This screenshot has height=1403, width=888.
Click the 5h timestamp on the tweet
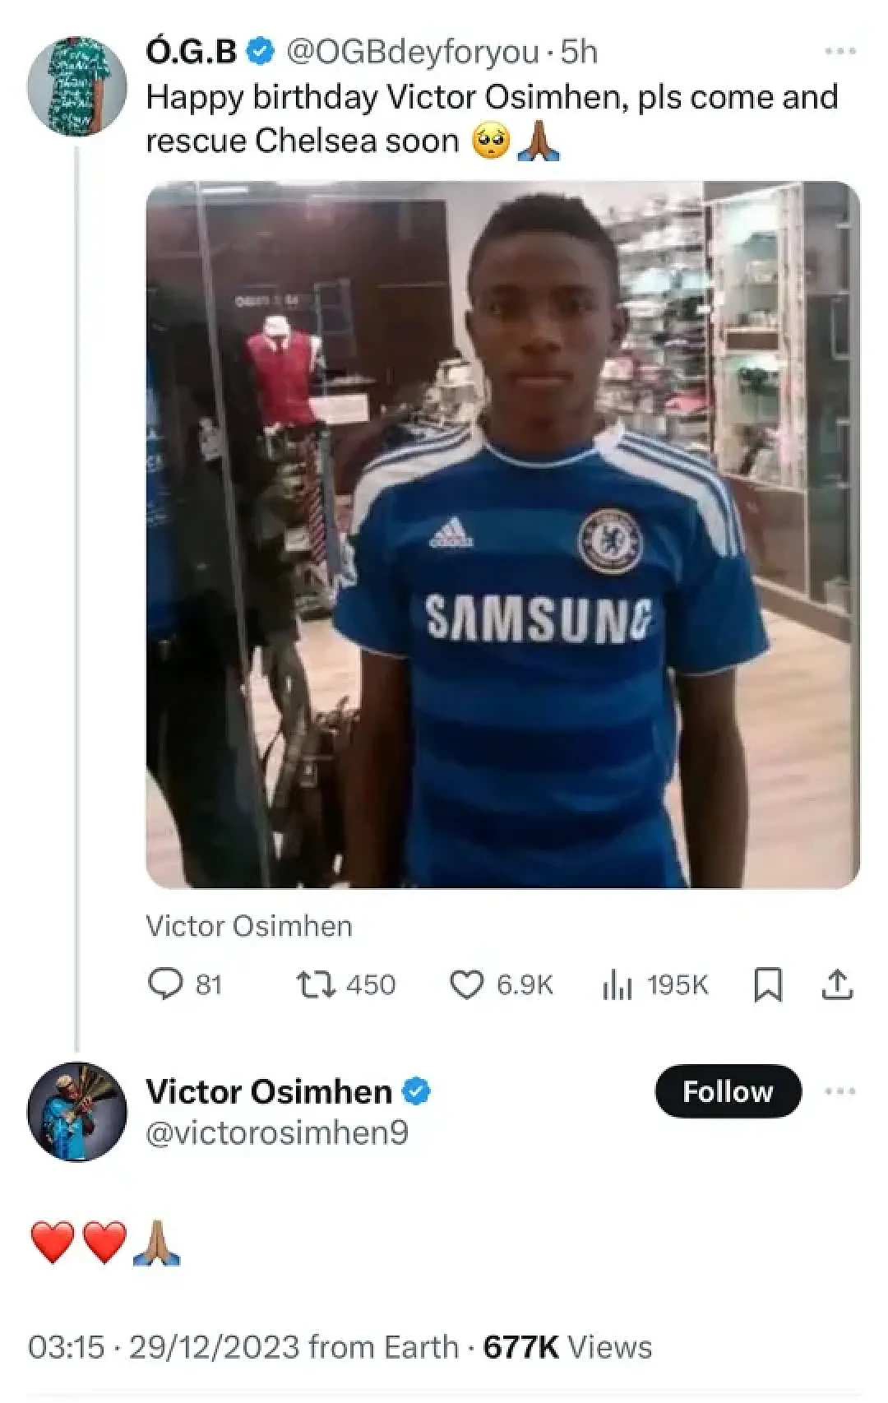tap(579, 52)
